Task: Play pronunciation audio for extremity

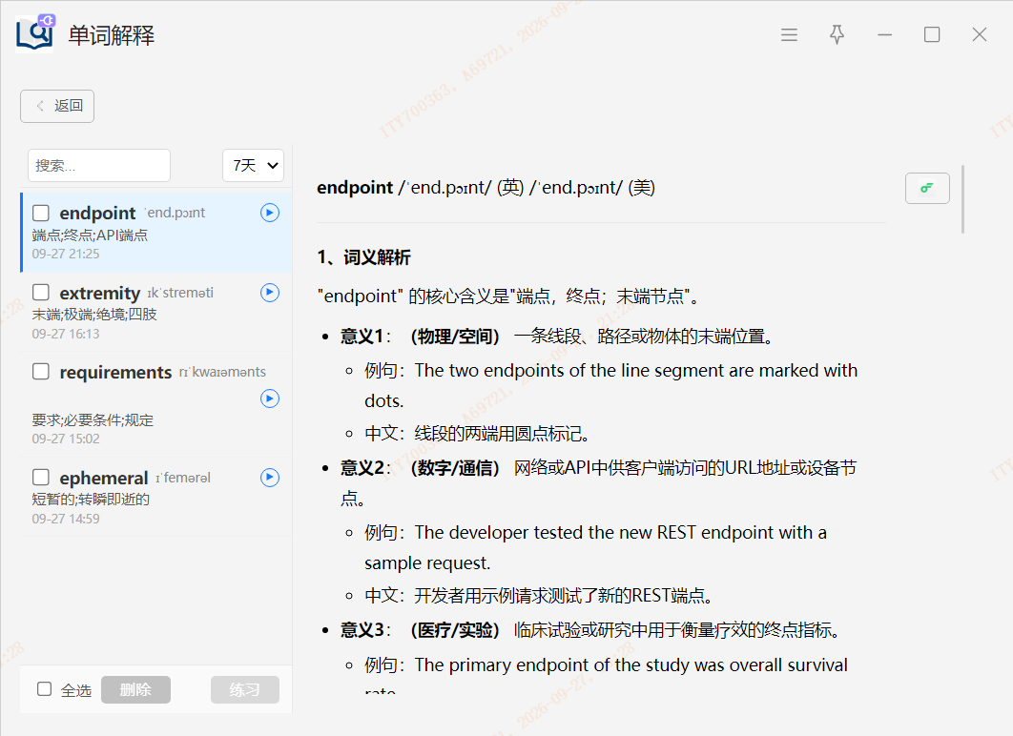Action: pos(269,293)
